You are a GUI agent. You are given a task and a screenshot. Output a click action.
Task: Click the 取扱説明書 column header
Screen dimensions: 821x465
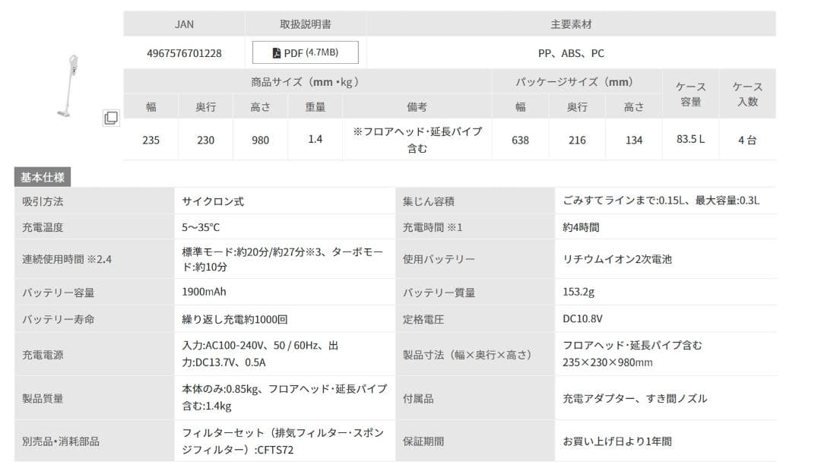[305, 24]
